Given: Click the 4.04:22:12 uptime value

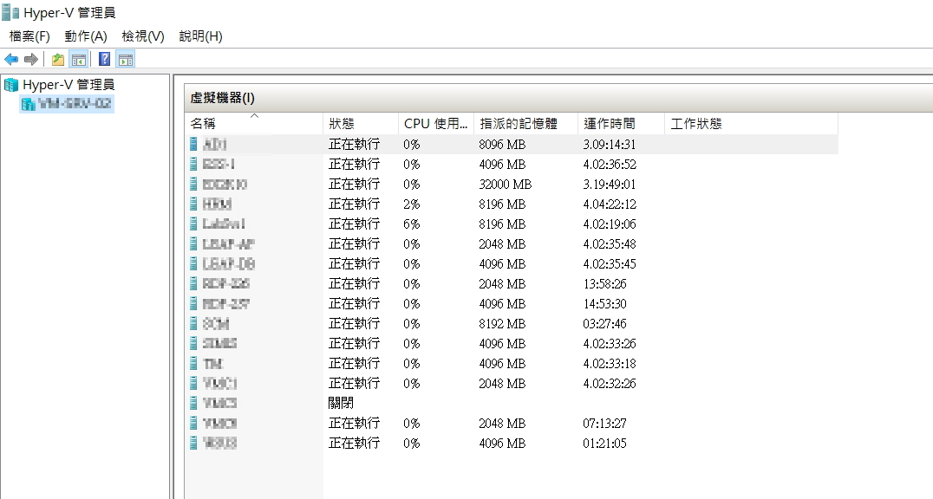Looking at the screenshot, I should click(610, 204).
